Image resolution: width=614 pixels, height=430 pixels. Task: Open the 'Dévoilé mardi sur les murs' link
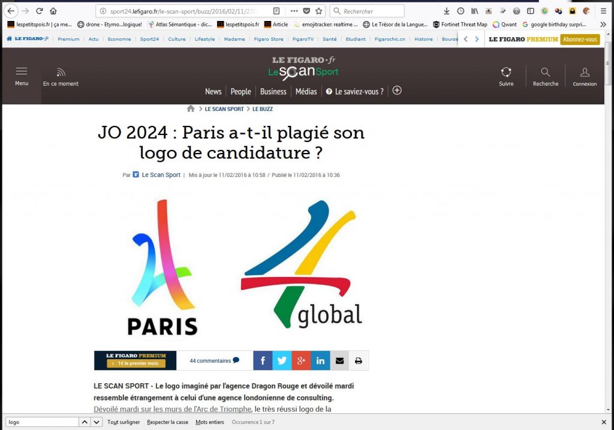click(172, 409)
